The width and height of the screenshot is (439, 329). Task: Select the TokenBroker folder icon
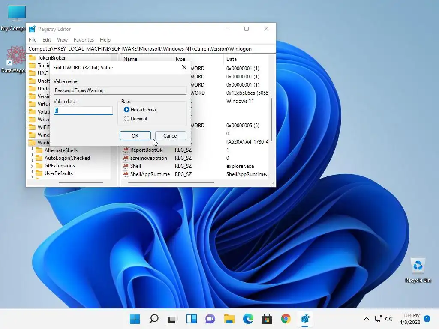(33, 58)
